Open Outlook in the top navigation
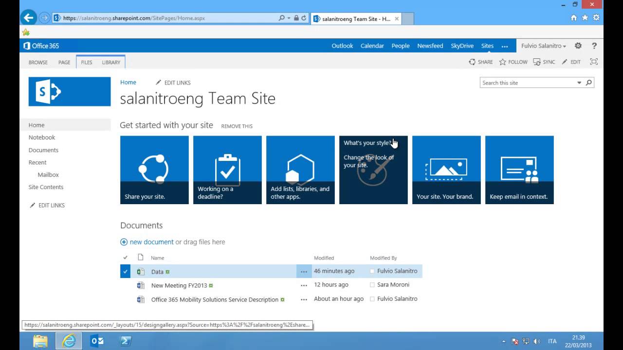The width and height of the screenshot is (623, 350). pos(342,46)
